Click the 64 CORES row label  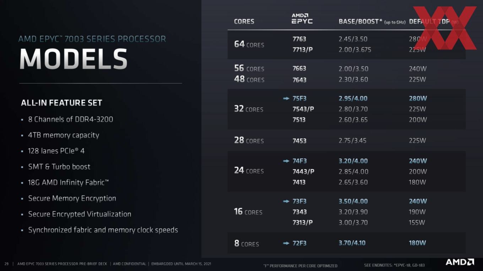(x=249, y=44)
